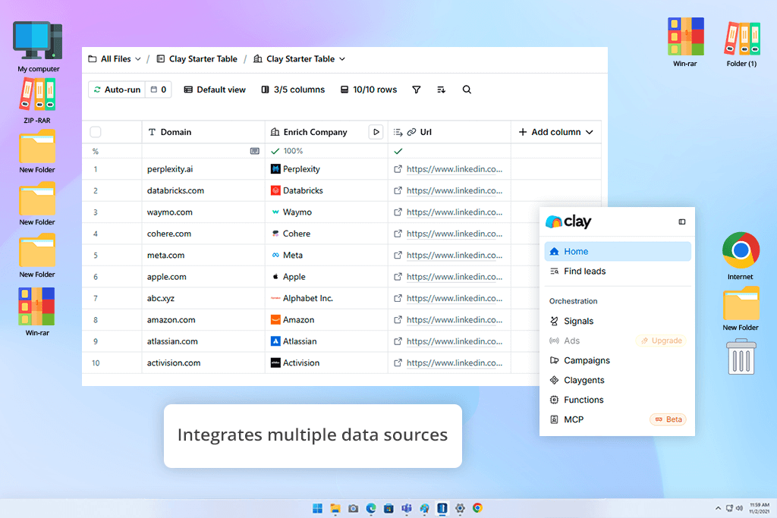Click the volume icon in system tray

coord(739,508)
